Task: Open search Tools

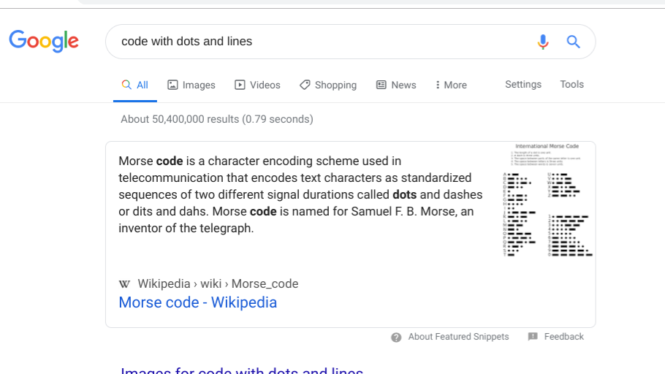Action: coord(571,85)
